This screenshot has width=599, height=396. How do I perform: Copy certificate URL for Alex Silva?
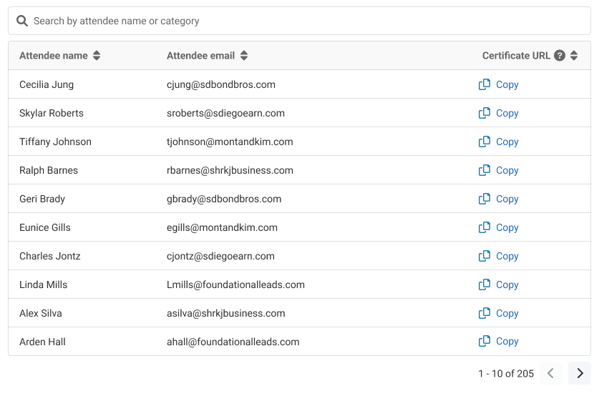(499, 313)
